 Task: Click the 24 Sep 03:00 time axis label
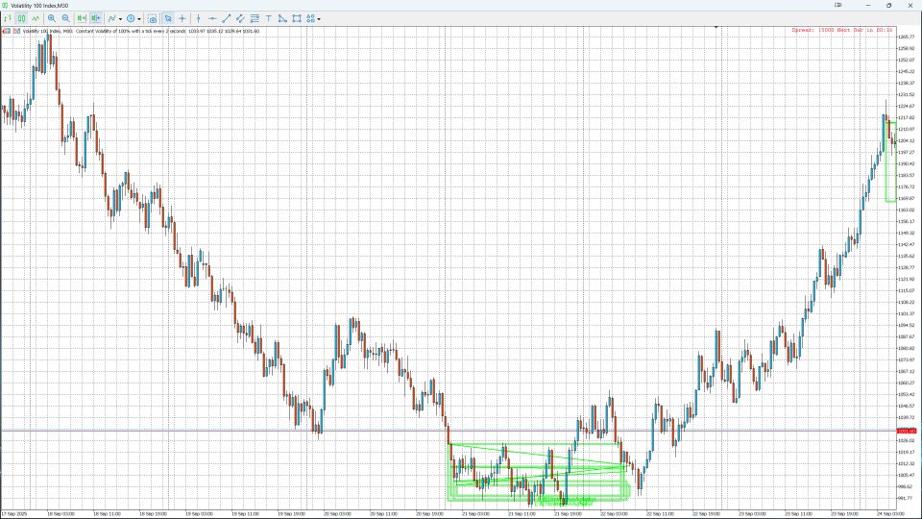point(891,513)
